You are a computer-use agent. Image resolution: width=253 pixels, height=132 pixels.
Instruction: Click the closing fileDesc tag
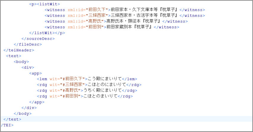tap(30, 44)
